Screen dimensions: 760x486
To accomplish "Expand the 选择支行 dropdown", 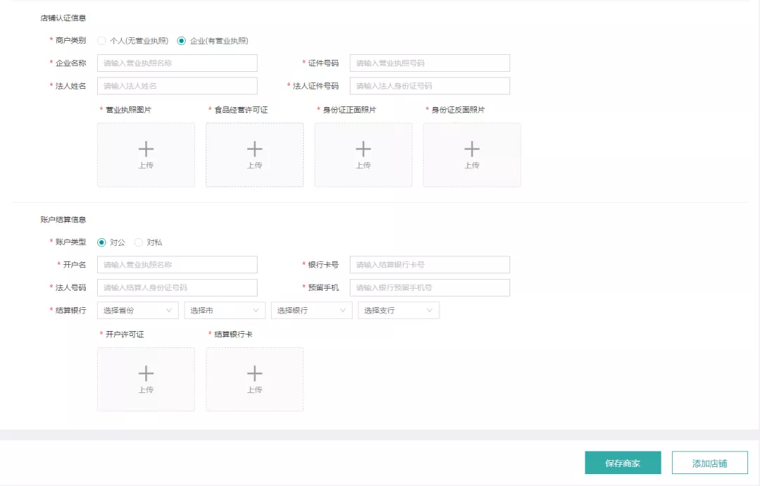I will tap(398, 311).
